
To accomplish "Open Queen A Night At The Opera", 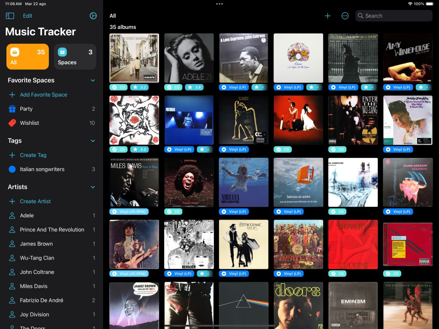I will (x=298, y=58).
